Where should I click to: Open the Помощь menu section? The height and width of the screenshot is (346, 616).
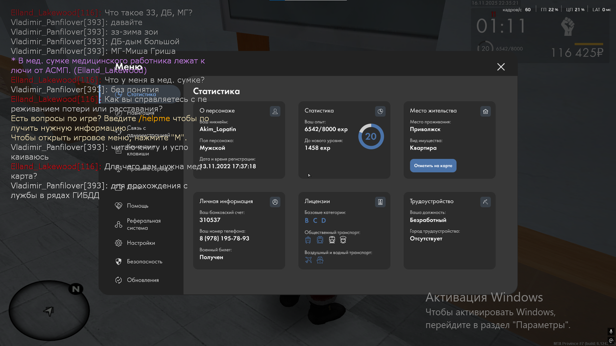point(138,206)
